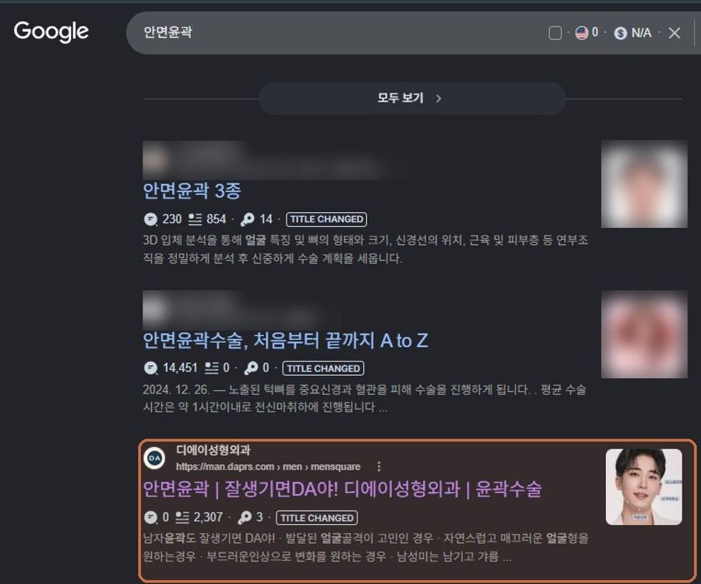Image resolution: width=701 pixels, height=584 pixels.
Task: Click the 디에이성형외과 site name
Action: pos(213,450)
